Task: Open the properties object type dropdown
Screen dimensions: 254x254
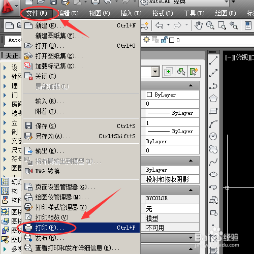Action: pos(155,72)
